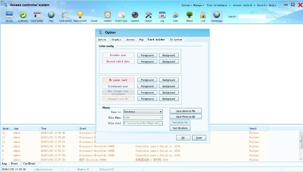Viewport: 303px width, 172px height.
Task: Click the File fold path field
Action: coord(141,123)
